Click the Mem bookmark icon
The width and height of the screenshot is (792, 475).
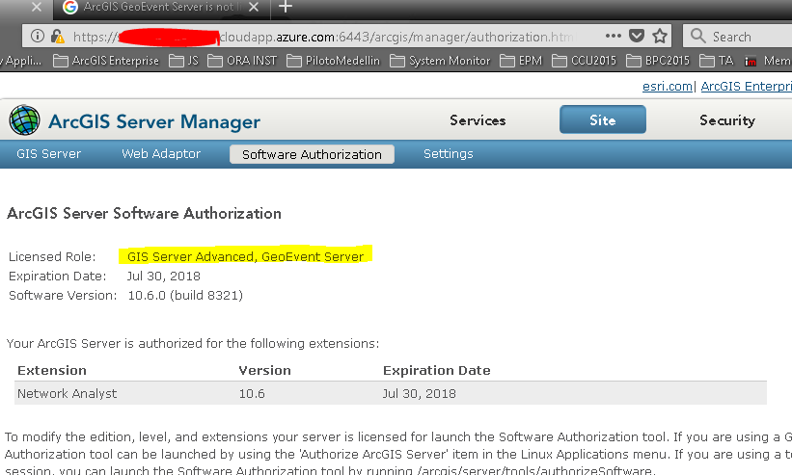751,61
